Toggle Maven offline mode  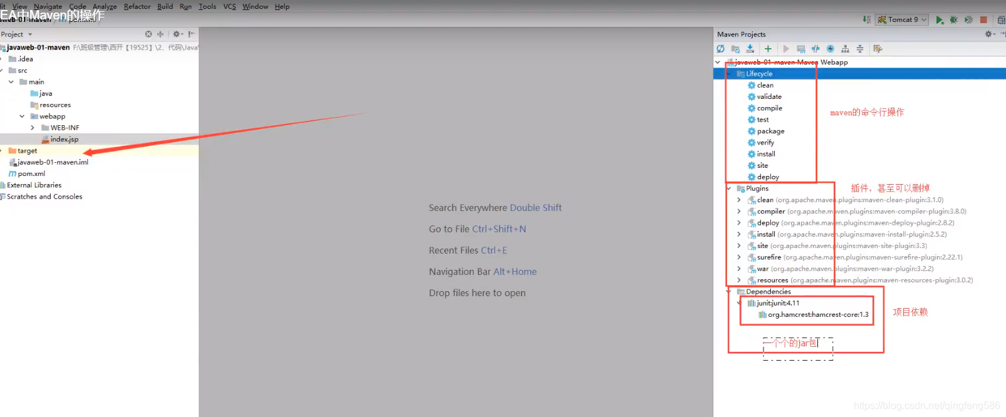(815, 49)
